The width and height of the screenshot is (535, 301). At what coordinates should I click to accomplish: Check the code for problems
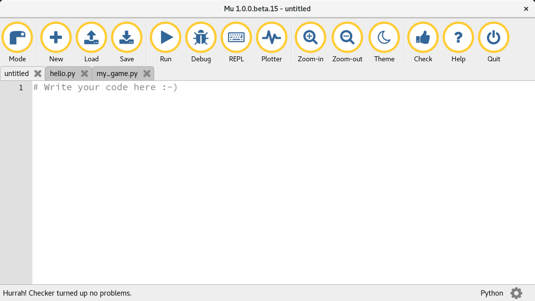point(423,38)
